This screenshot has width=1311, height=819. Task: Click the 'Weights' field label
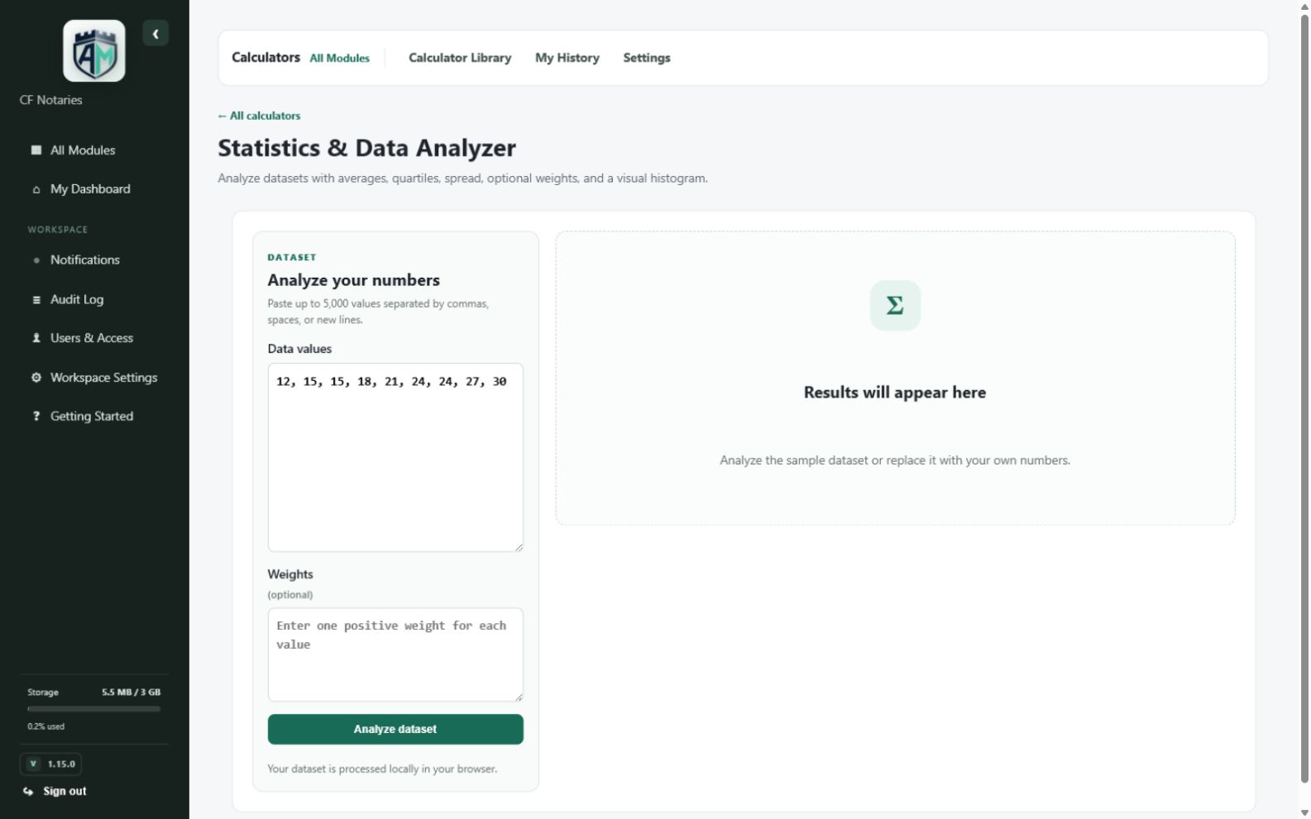point(290,574)
